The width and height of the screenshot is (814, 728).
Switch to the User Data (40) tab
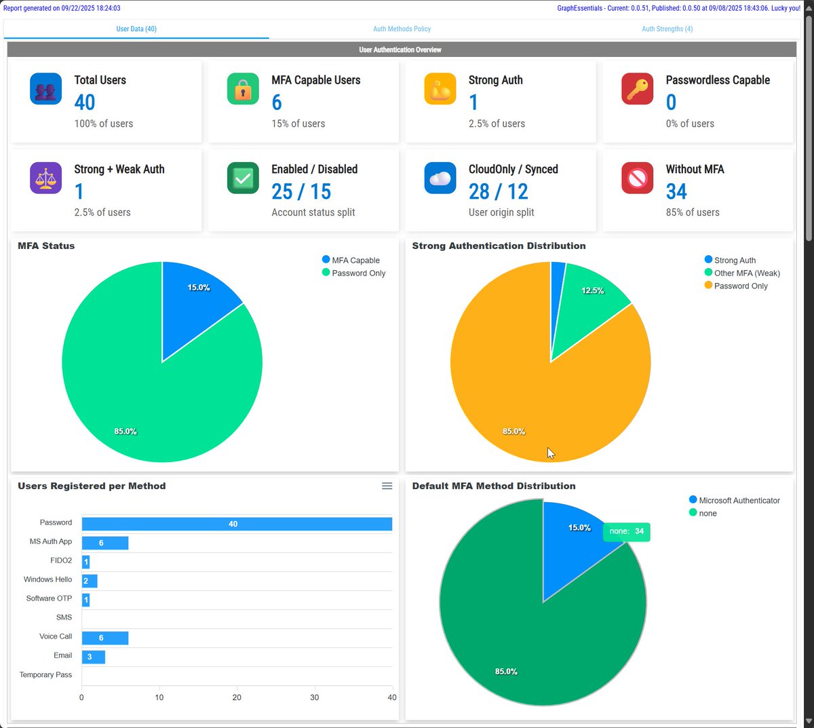tap(136, 29)
